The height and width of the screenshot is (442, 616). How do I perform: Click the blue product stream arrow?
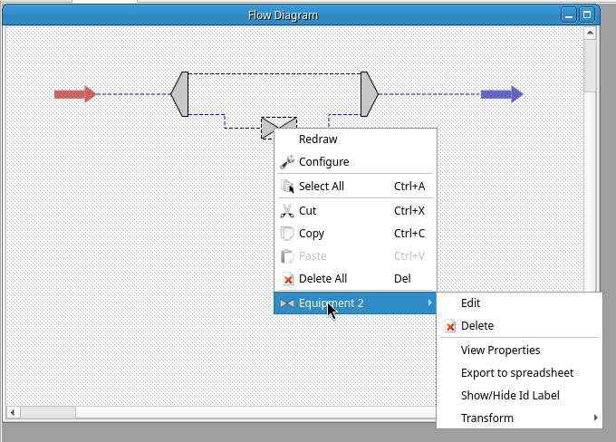point(502,94)
